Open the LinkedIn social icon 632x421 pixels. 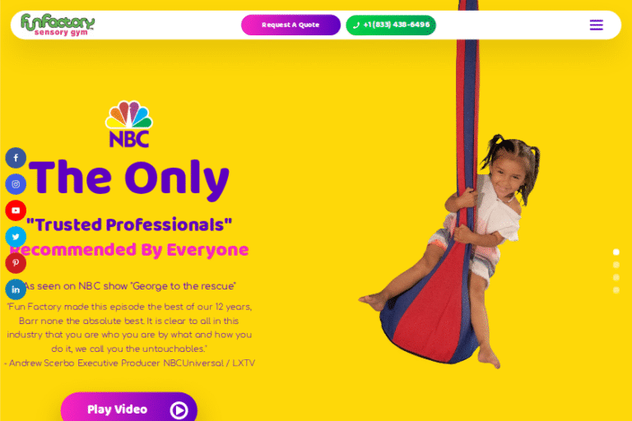16,289
